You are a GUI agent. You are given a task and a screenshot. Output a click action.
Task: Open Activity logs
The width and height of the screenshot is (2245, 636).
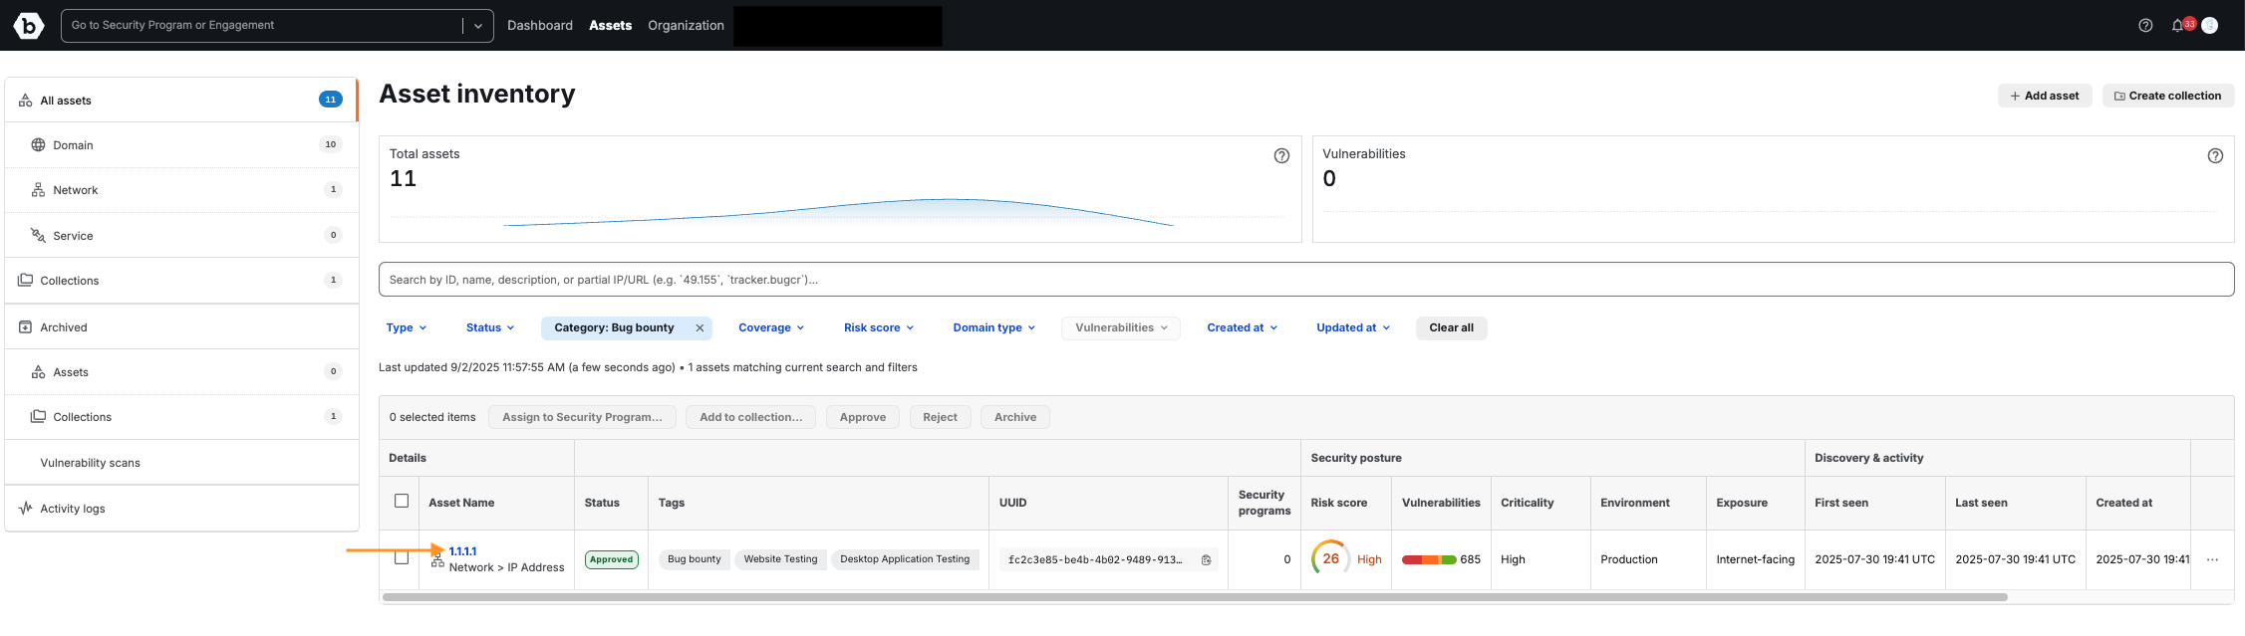(180, 509)
